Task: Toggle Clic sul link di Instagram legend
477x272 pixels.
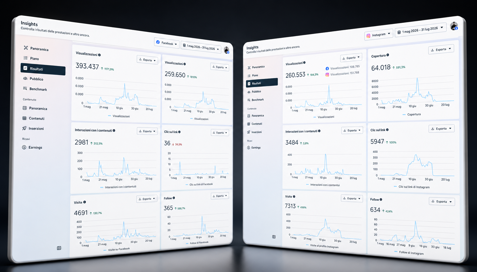Action: (x=412, y=187)
